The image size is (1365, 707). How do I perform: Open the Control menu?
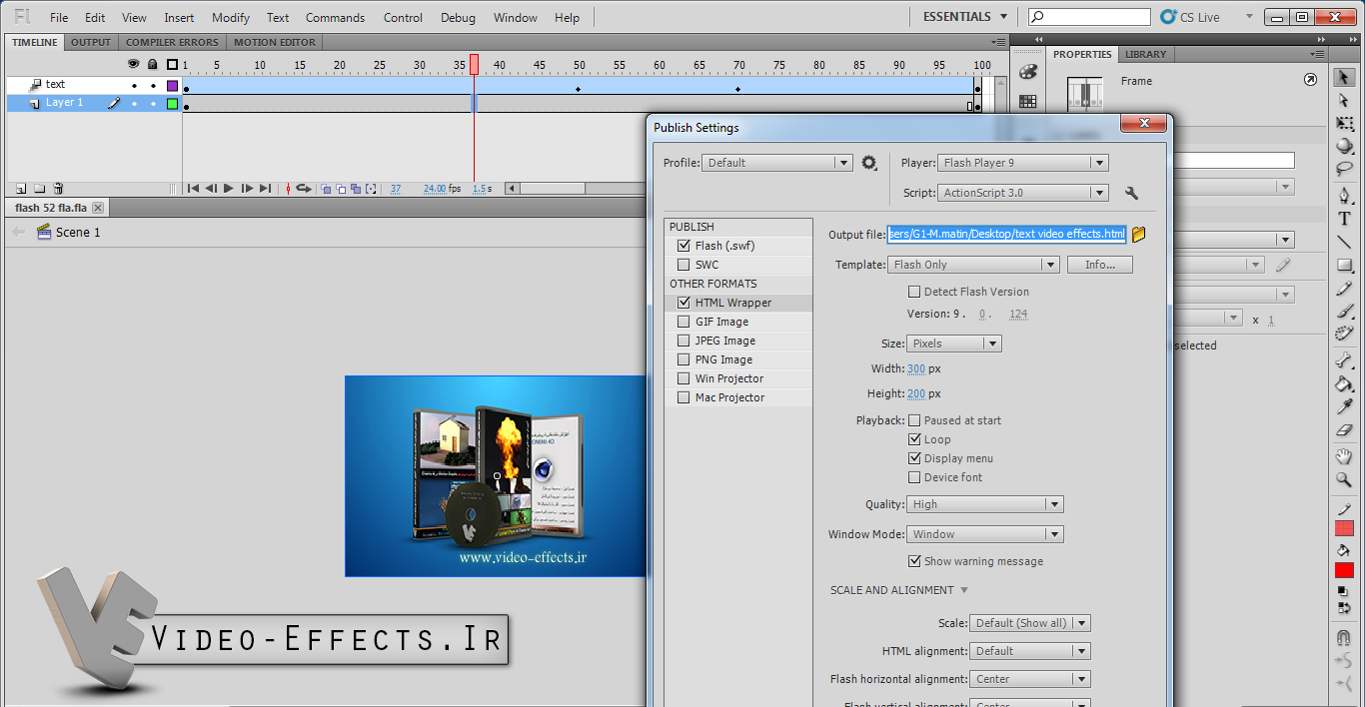[403, 18]
